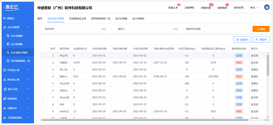
Task: Focus the 填写人 search input
Action: pyautogui.click(x=155, y=29)
